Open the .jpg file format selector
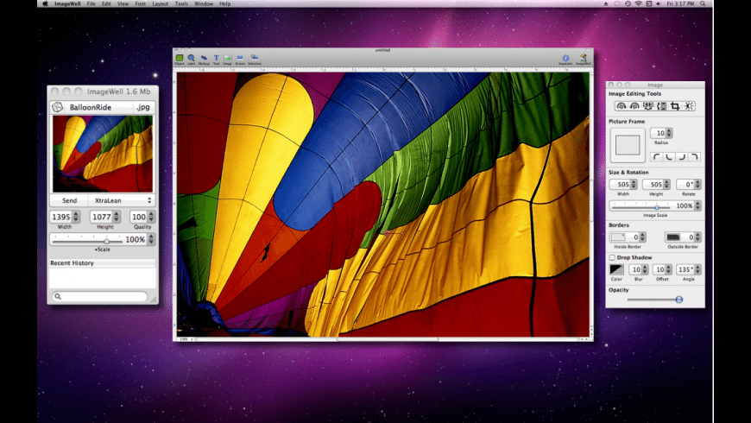The height and width of the screenshot is (423, 751). (x=143, y=107)
